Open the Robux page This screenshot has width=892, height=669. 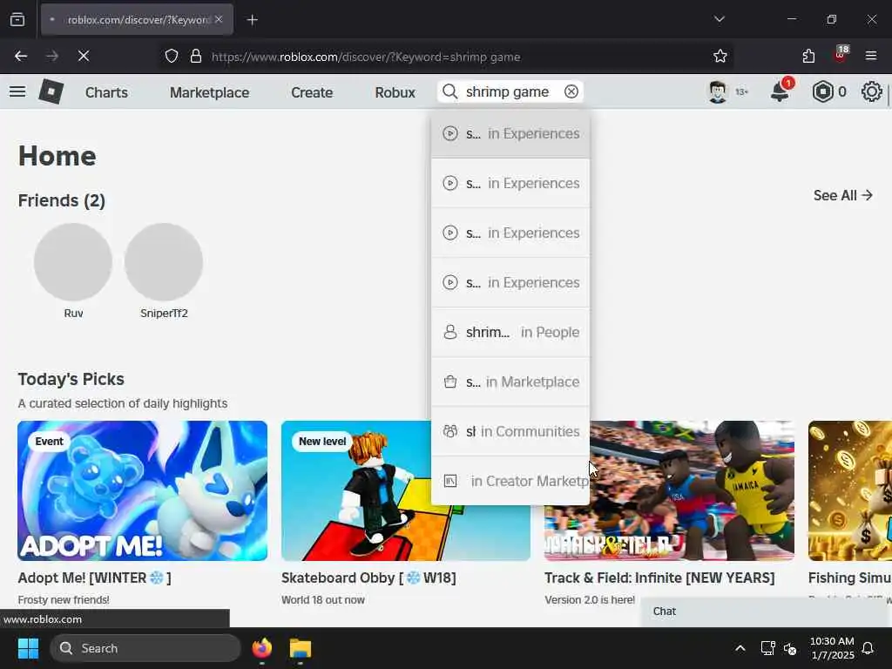(x=395, y=92)
